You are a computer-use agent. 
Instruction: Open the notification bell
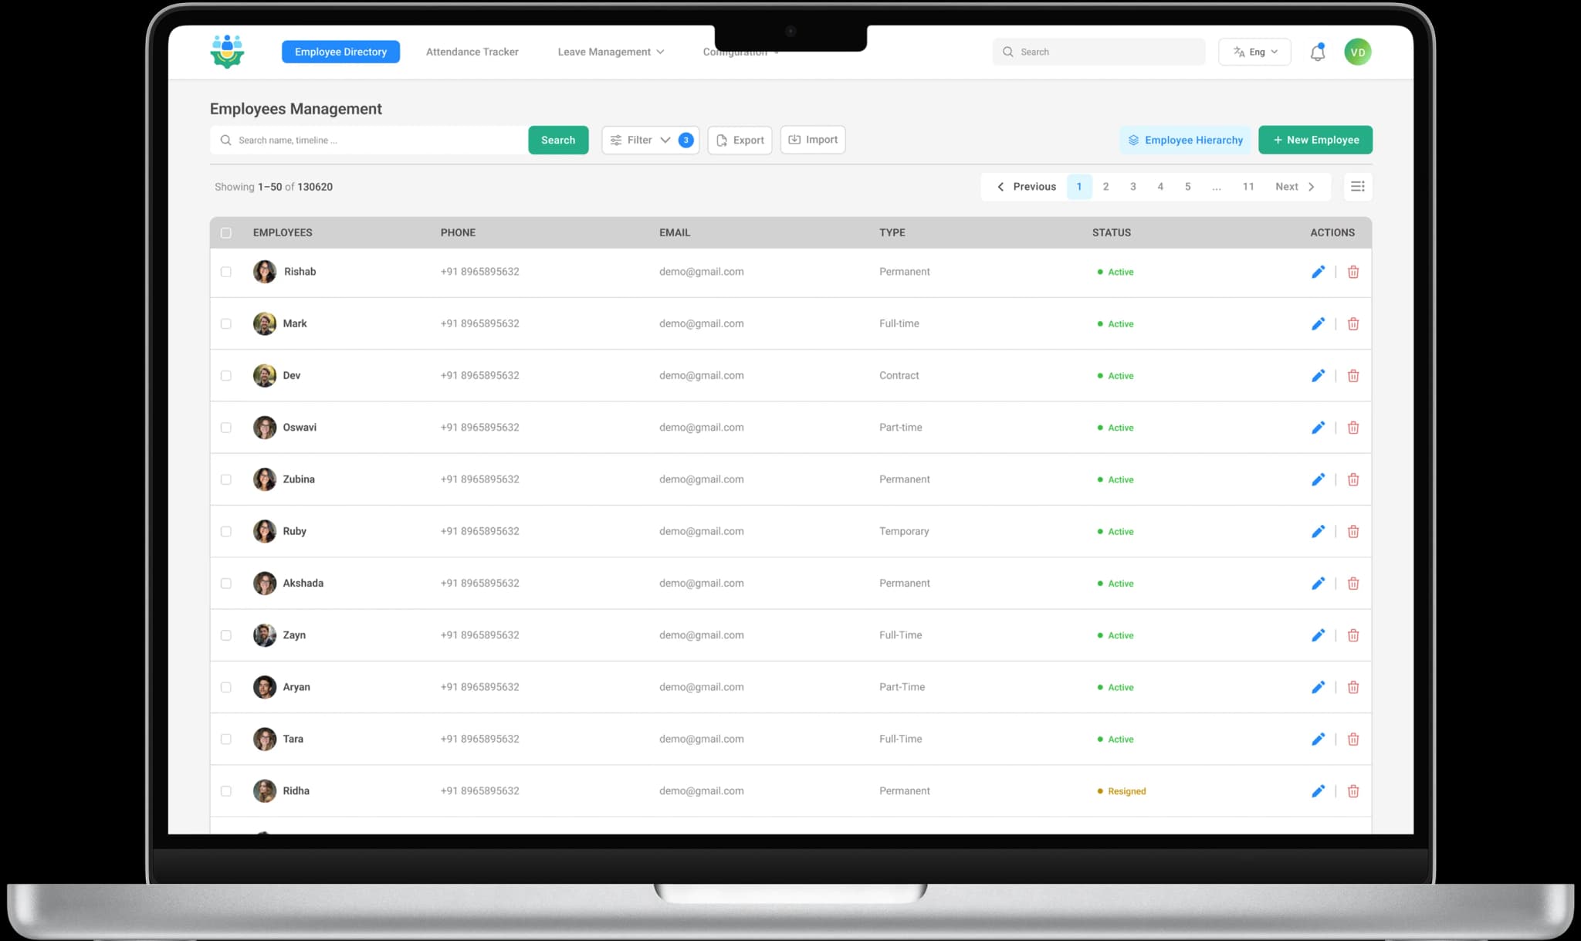(1318, 52)
